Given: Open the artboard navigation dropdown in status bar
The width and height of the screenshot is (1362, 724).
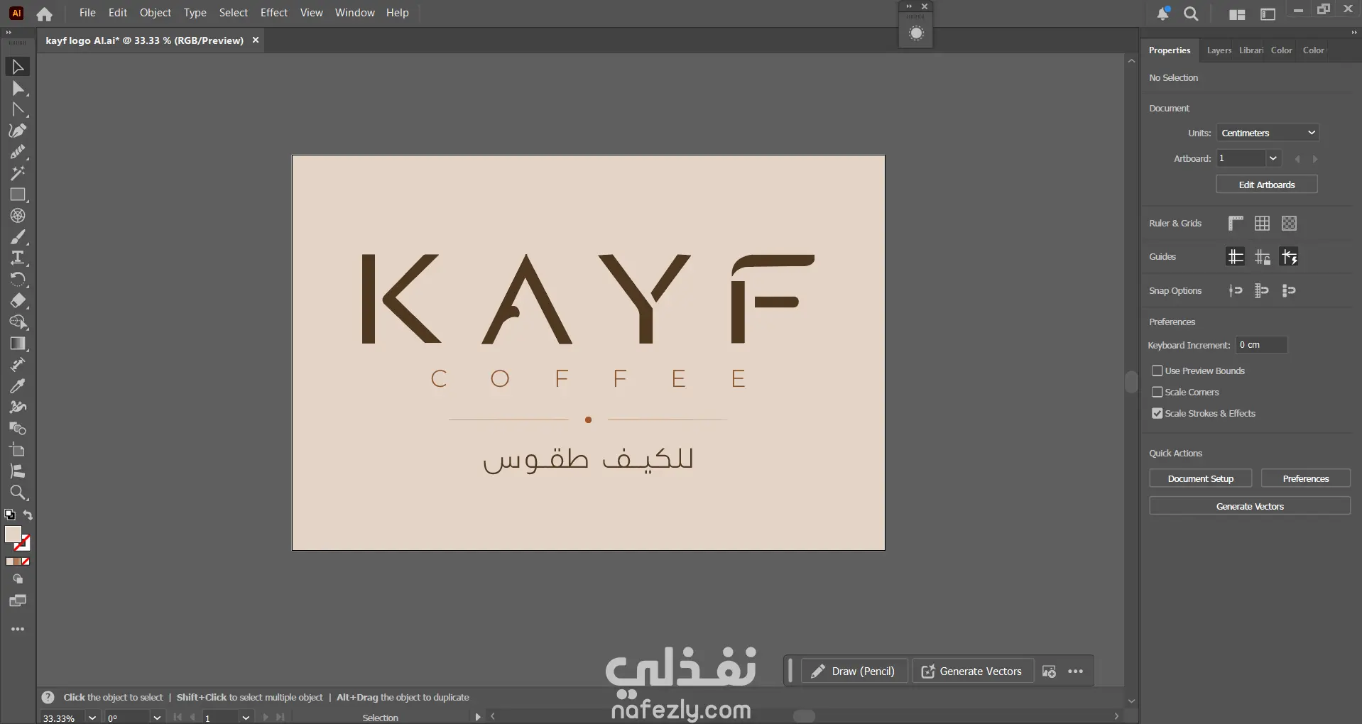Looking at the screenshot, I should 246,718.
